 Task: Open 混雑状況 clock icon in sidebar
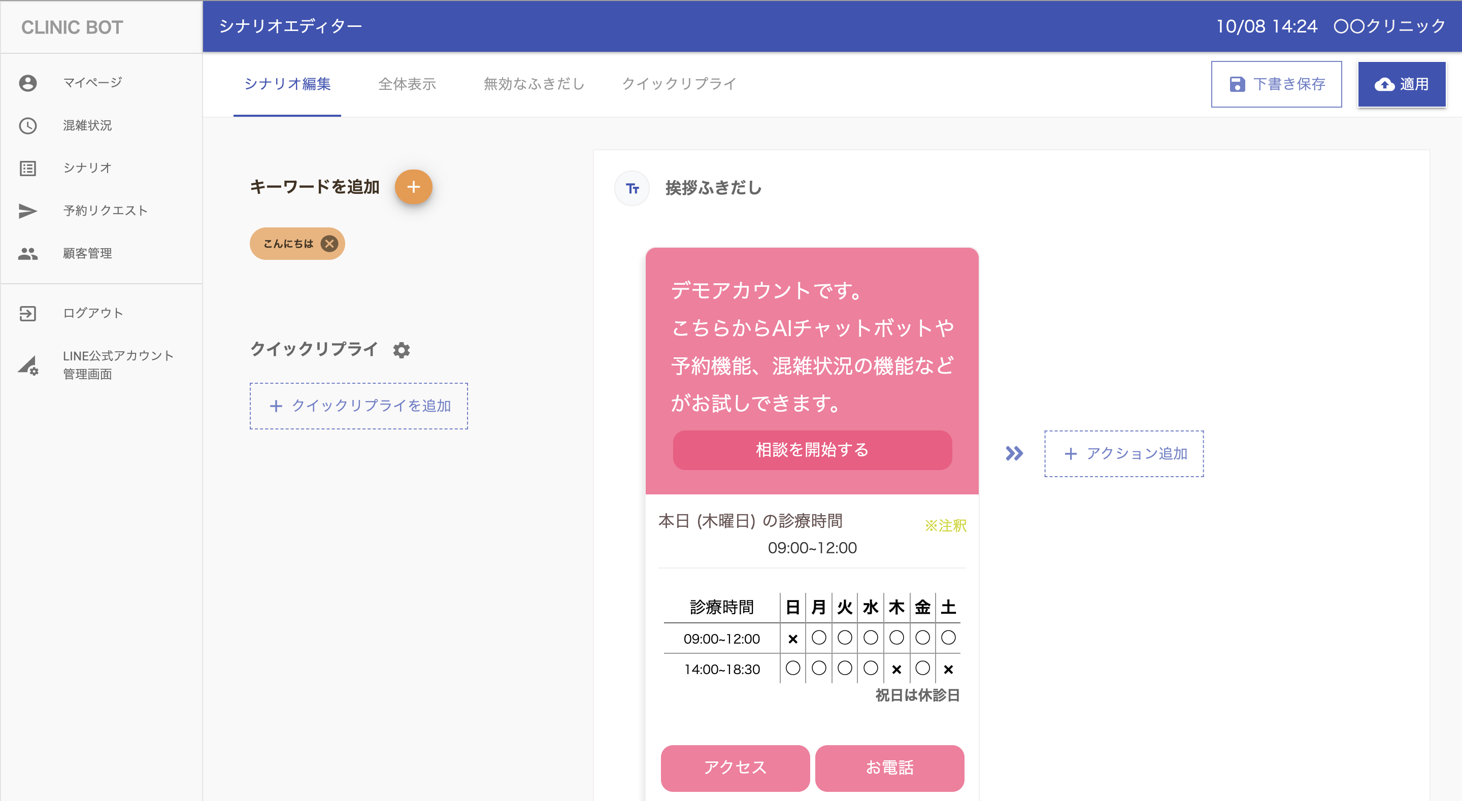[x=28, y=125]
